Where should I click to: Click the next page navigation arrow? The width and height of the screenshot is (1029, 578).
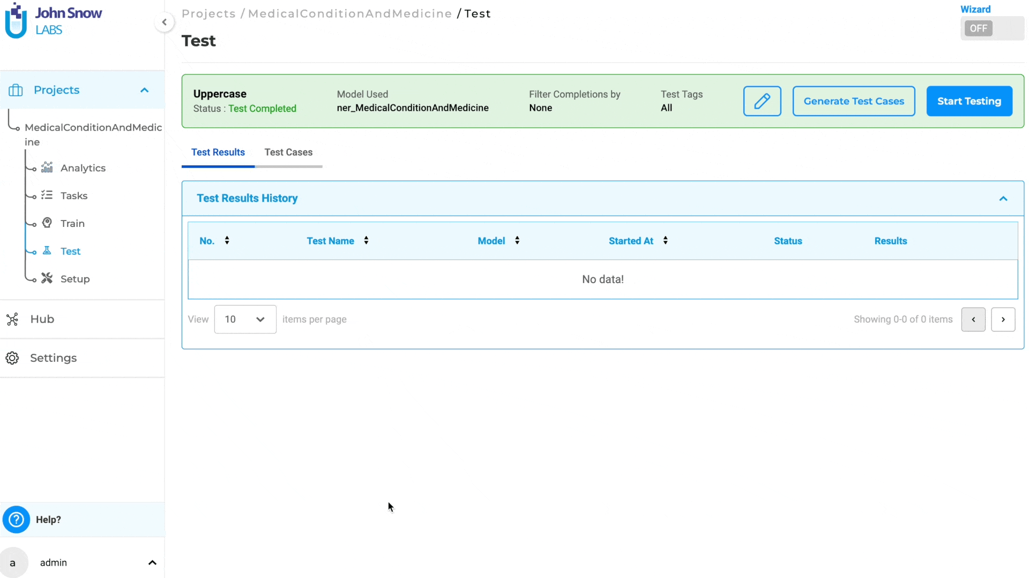pos(1002,319)
